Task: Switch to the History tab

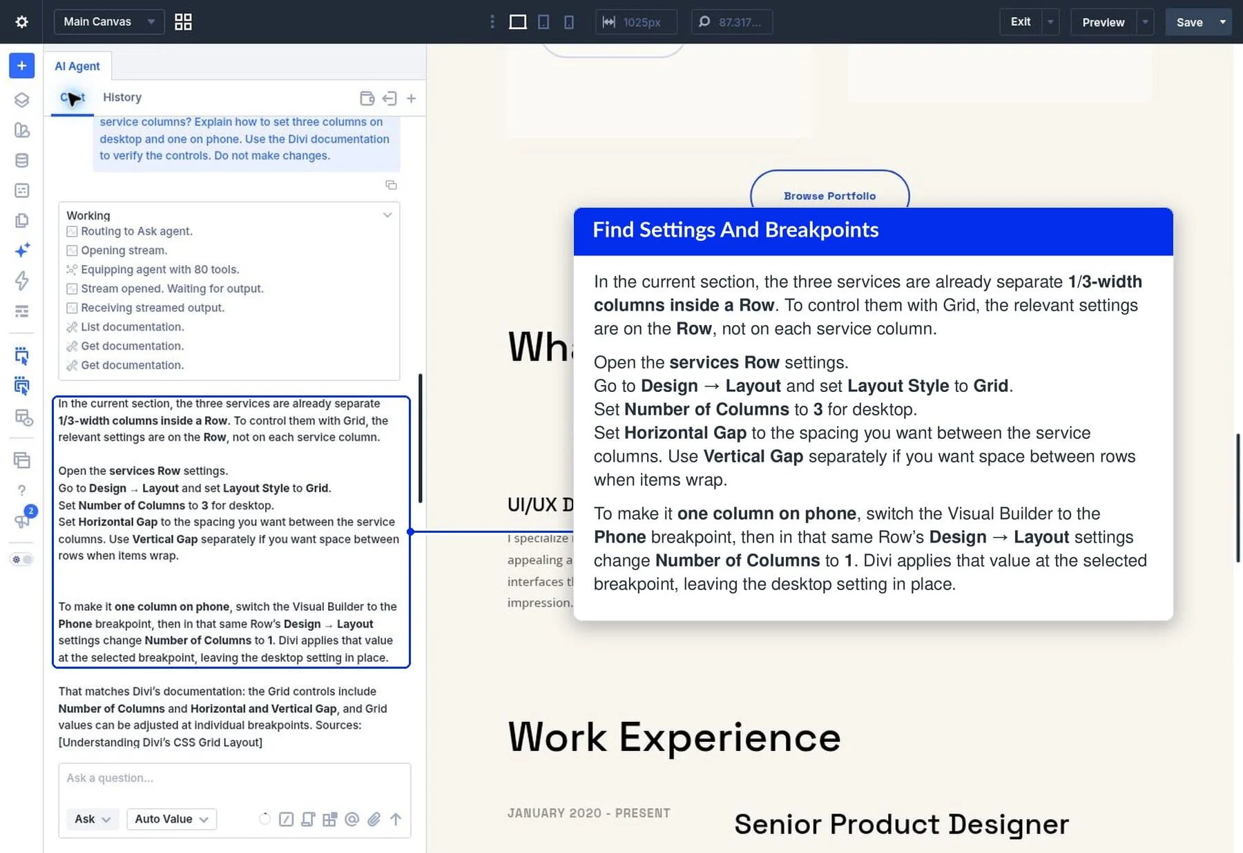Action: coord(122,97)
